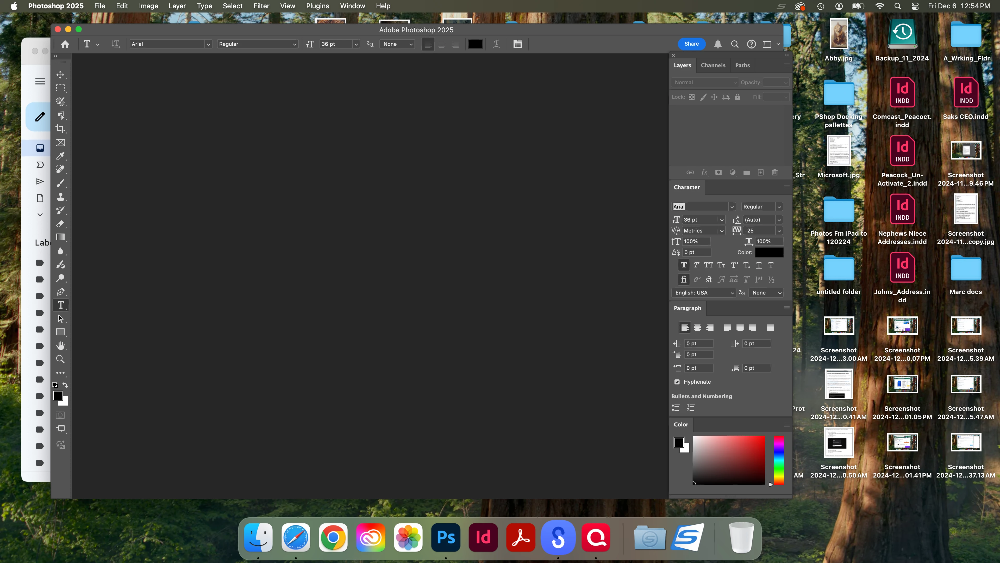This screenshot has height=563, width=1000.
Task: Select the Clone Stamp tool
Action: [60, 197]
